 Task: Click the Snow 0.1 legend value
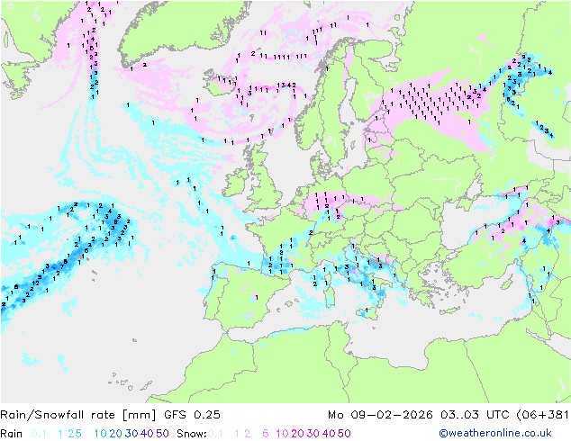[215, 434]
